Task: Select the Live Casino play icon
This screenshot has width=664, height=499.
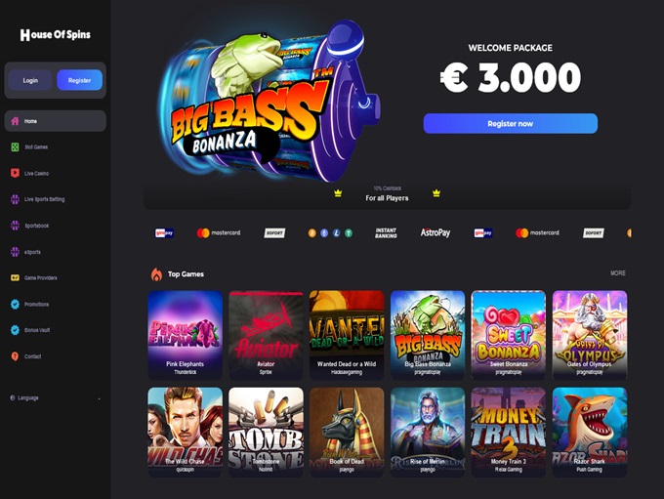Action: 15,173
